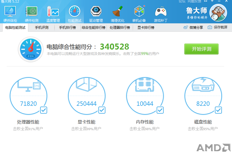Click the 磁盘性能 label
Screen dimensions: 232x153
(x=203, y=122)
